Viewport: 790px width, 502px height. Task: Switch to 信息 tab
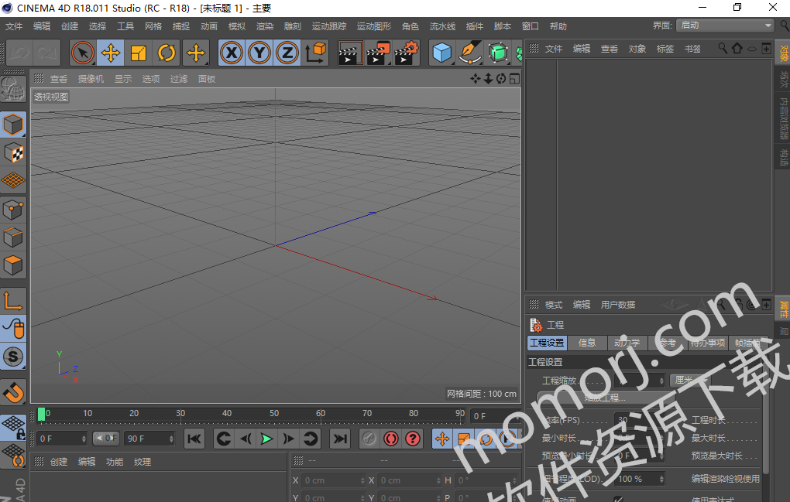(x=587, y=343)
